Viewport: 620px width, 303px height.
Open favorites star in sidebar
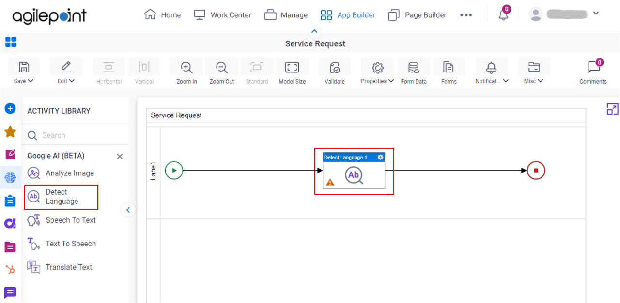point(10,131)
